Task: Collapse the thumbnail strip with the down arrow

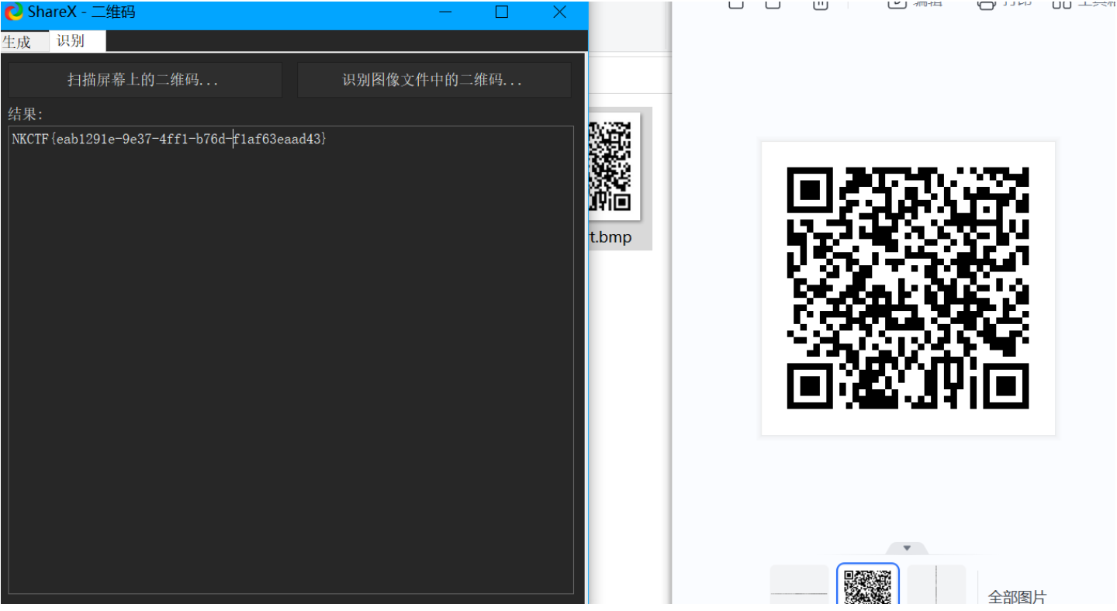Action: 907,548
